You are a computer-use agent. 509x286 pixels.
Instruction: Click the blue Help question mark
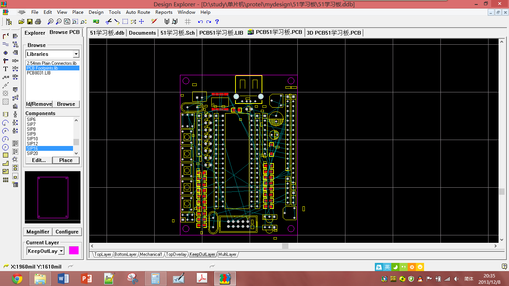pos(217,22)
